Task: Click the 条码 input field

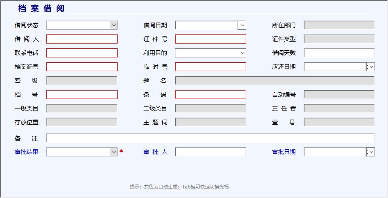Action: 211,95
